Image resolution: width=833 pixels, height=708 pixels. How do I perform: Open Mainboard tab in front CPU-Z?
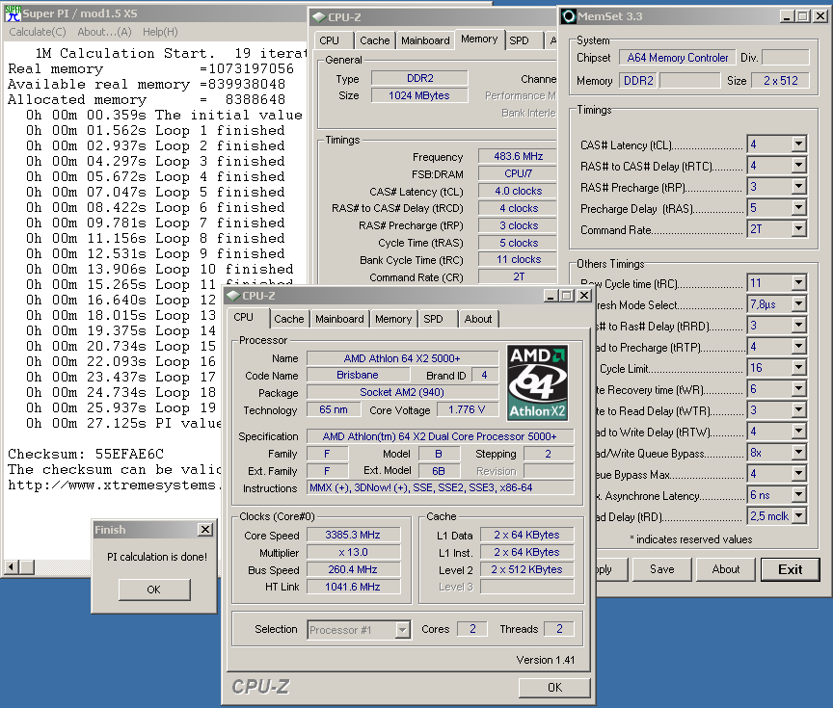[339, 319]
